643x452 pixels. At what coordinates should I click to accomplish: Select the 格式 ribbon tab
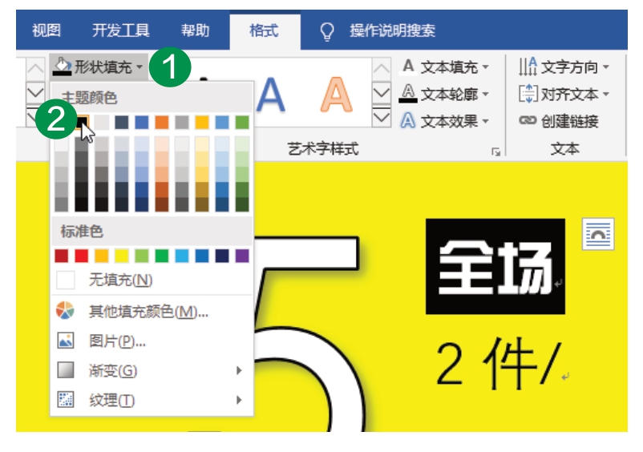(264, 30)
